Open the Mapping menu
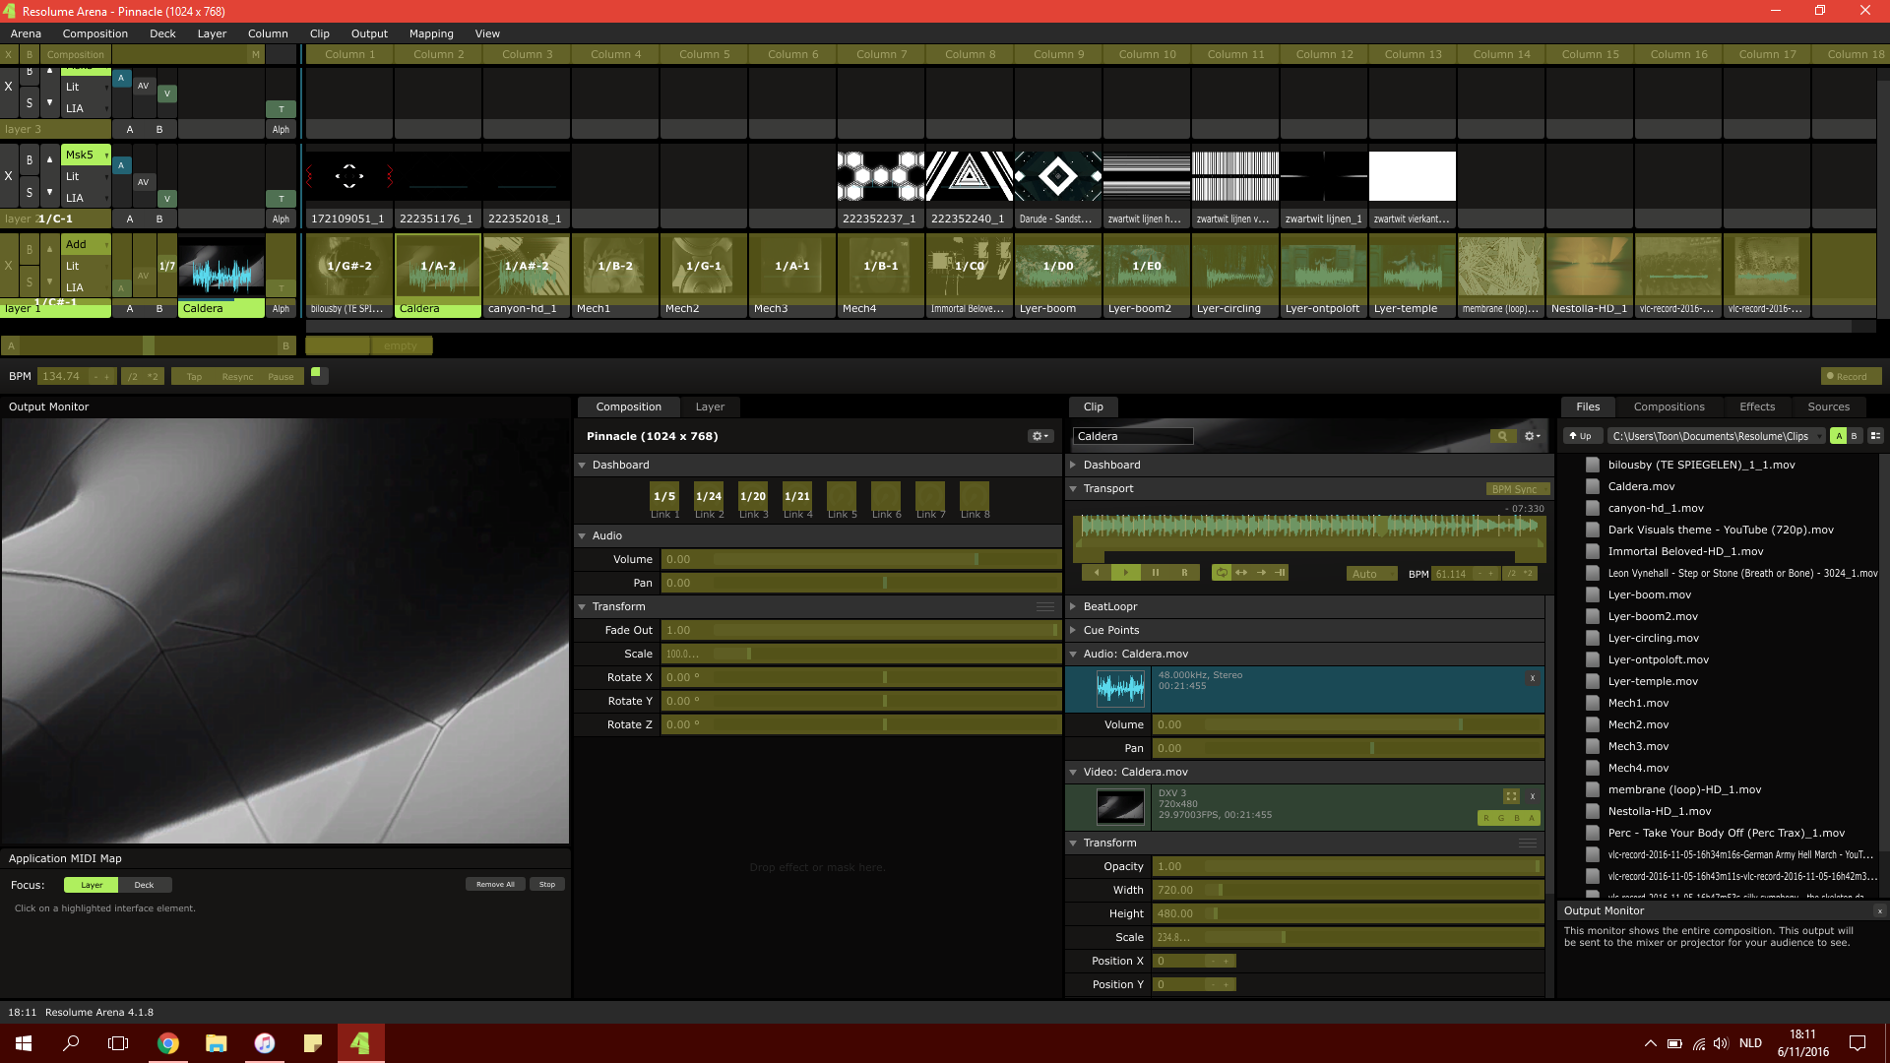Screen dimensions: 1890x1063 pyautogui.click(x=431, y=33)
